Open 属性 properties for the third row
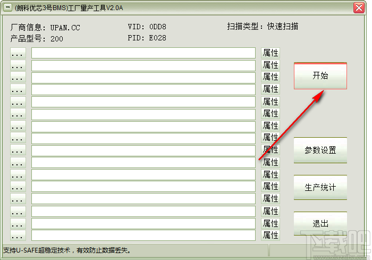Image resolution: width=372 pixels, height=260 pixels. 270,77
